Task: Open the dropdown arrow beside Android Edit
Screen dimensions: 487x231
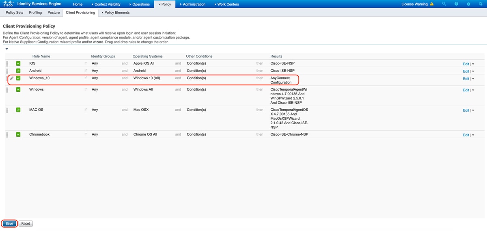Action: pyautogui.click(x=473, y=71)
